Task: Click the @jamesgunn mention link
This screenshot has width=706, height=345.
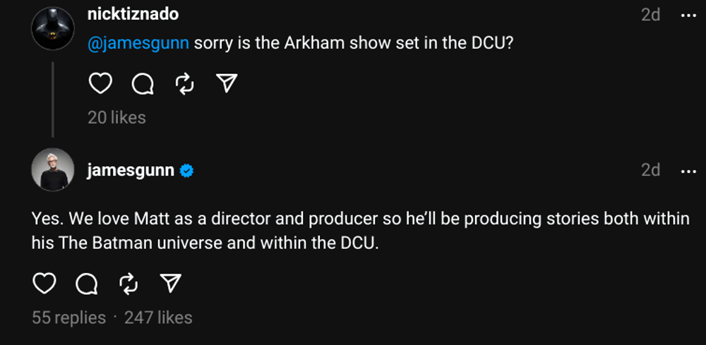Action: coord(138,43)
